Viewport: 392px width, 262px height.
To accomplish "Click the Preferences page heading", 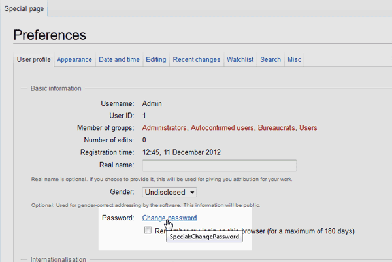I will pos(50,35).
